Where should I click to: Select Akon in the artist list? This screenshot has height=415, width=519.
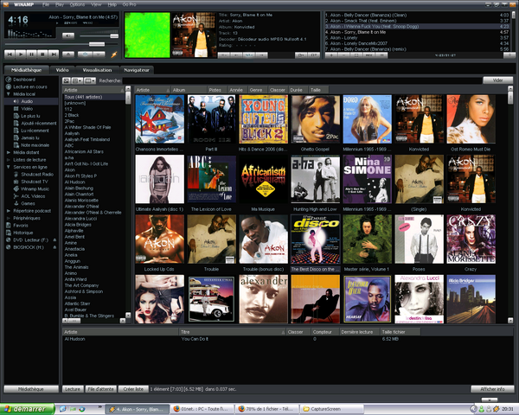click(x=70, y=169)
